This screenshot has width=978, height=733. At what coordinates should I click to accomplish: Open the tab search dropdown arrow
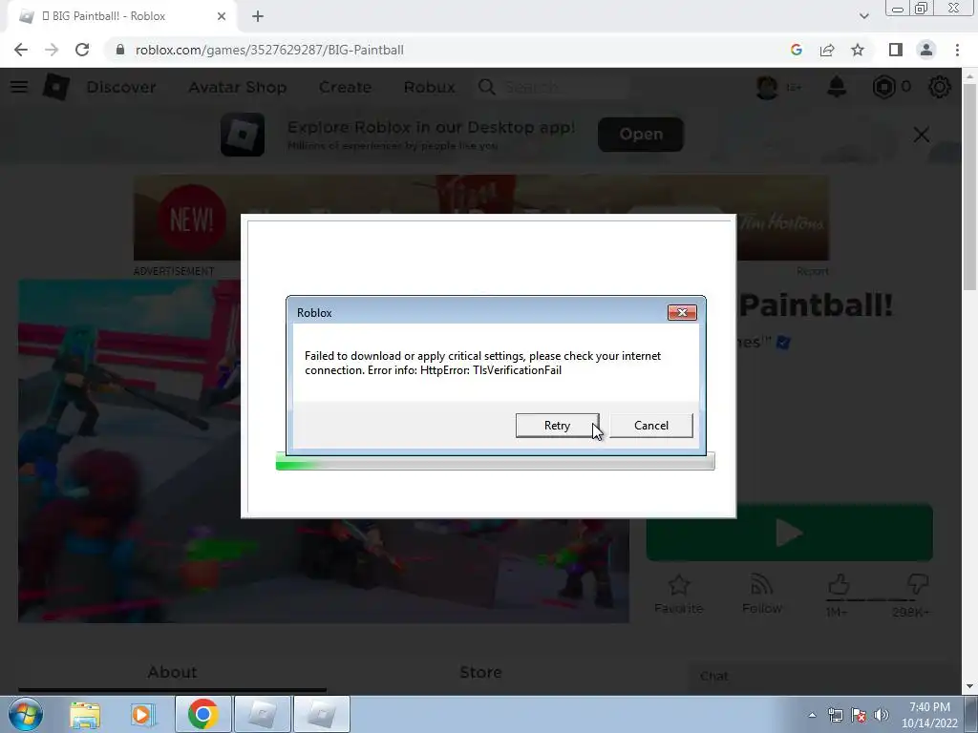pyautogui.click(x=863, y=16)
